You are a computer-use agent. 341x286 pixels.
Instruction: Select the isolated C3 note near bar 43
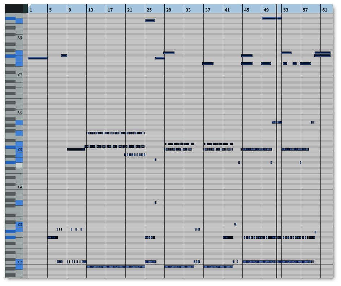tap(235, 224)
